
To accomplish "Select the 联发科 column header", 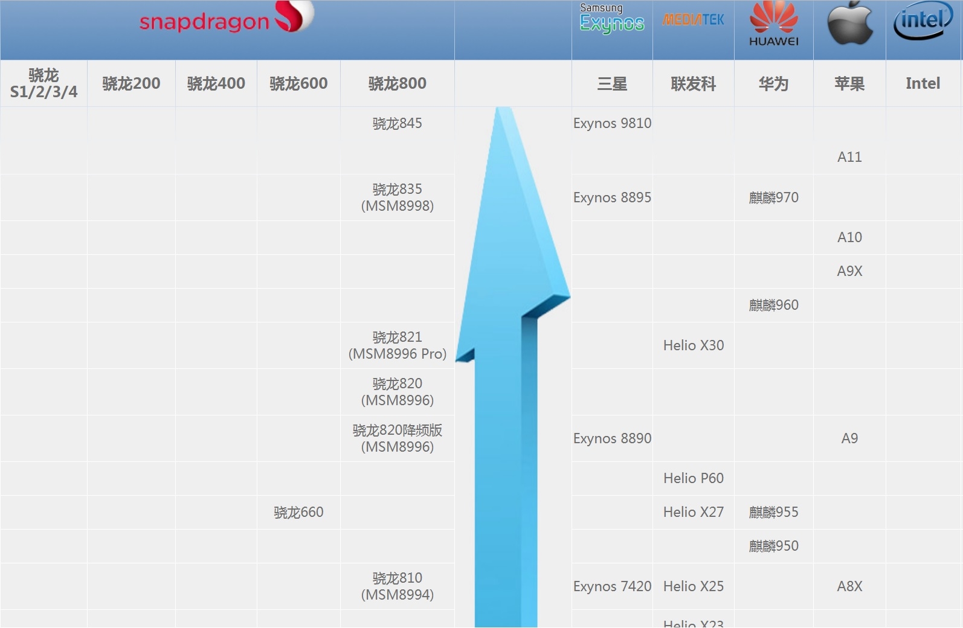I will coord(694,83).
